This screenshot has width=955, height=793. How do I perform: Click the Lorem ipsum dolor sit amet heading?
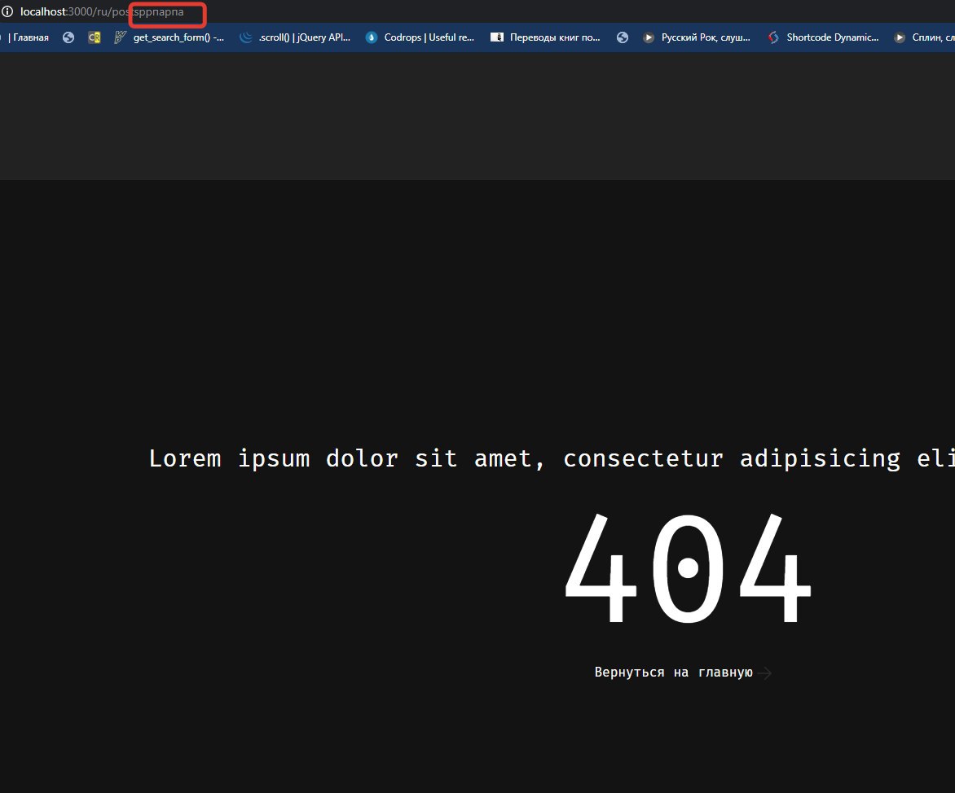coord(551,459)
